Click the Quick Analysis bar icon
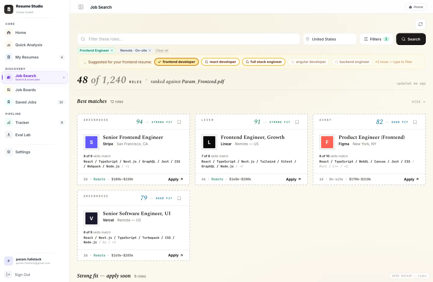This screenshot has width=433, height=282. pos(9,45)
